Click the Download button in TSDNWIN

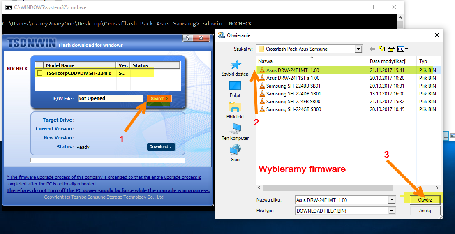(161, 147)
